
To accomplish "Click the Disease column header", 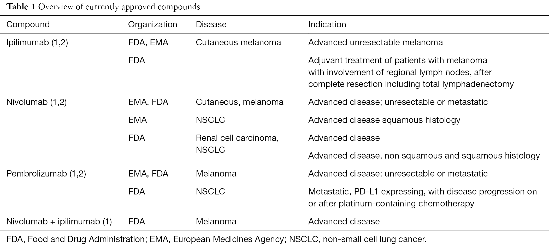I will (x=211, y=24).
